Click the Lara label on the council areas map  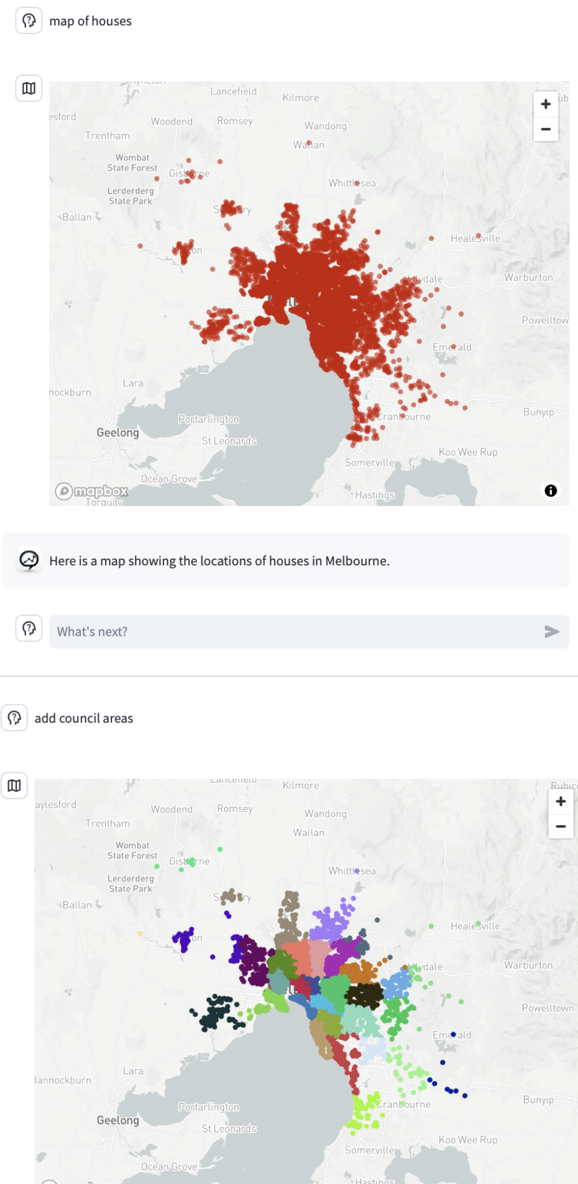coord(133,1071)
